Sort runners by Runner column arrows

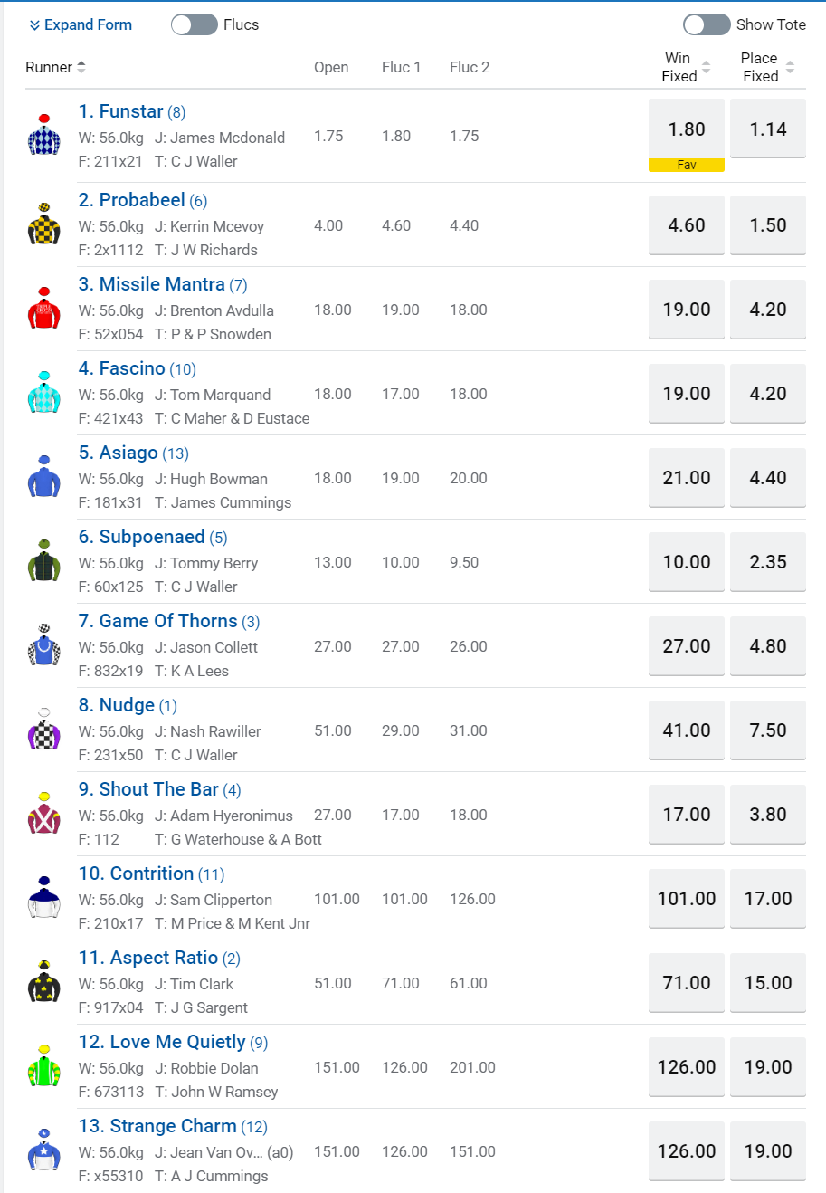(x=81, y=67)
